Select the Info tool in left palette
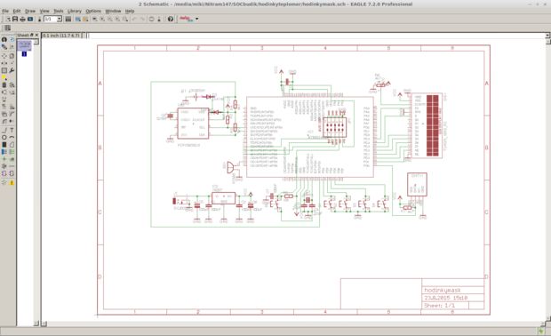551x336 pixels. (4, 39)
